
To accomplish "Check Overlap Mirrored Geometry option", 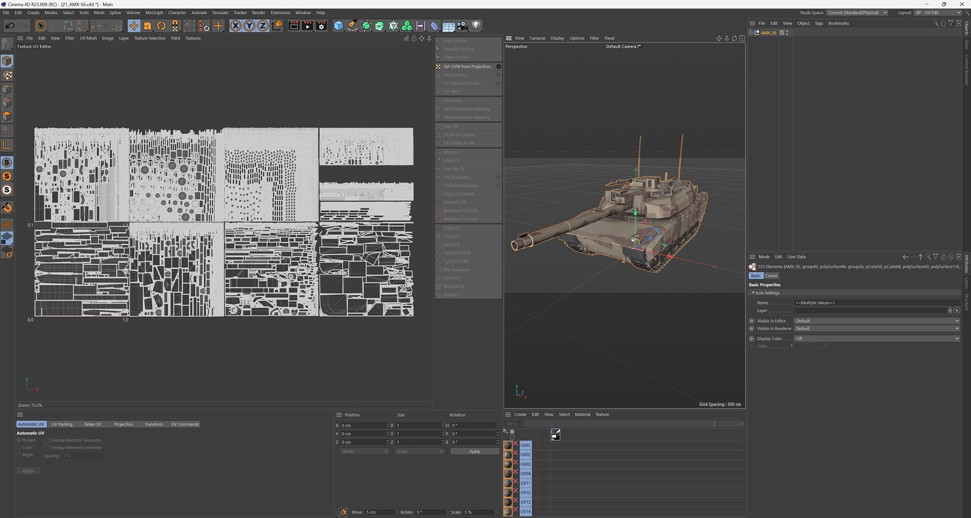I will point(47,448).
